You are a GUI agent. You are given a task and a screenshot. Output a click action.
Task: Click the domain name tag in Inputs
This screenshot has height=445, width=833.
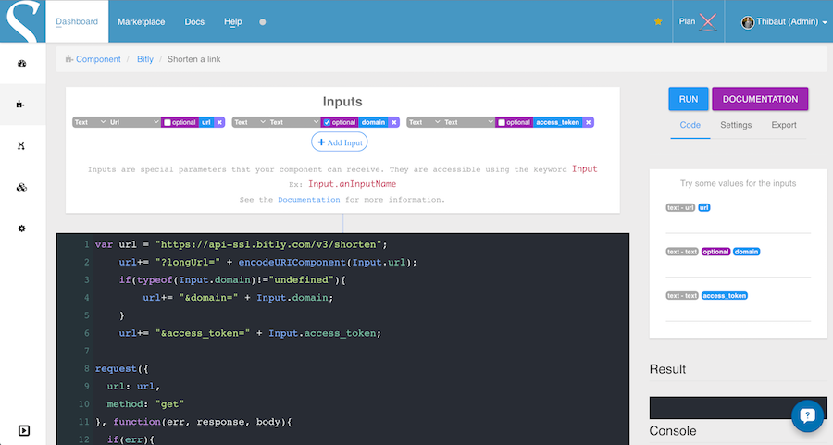click(x=373, y=122)
